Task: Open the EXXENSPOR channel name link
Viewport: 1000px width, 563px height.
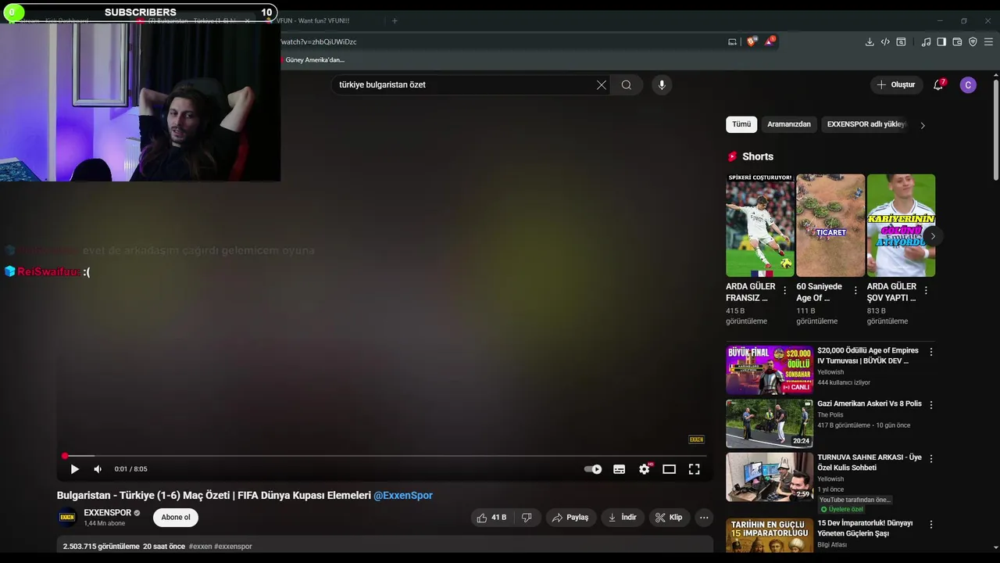Action: [x=108, y=513]
